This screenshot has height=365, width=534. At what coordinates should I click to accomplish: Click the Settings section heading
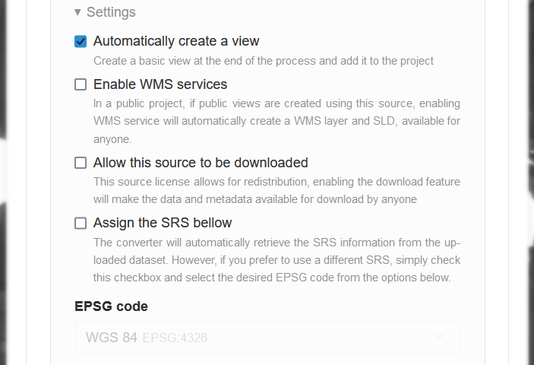click(x=111, y=13)
